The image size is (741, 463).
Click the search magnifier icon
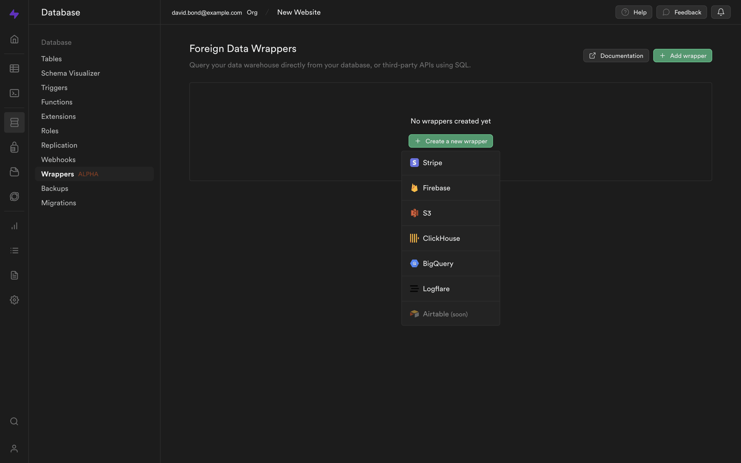(14, 421)
